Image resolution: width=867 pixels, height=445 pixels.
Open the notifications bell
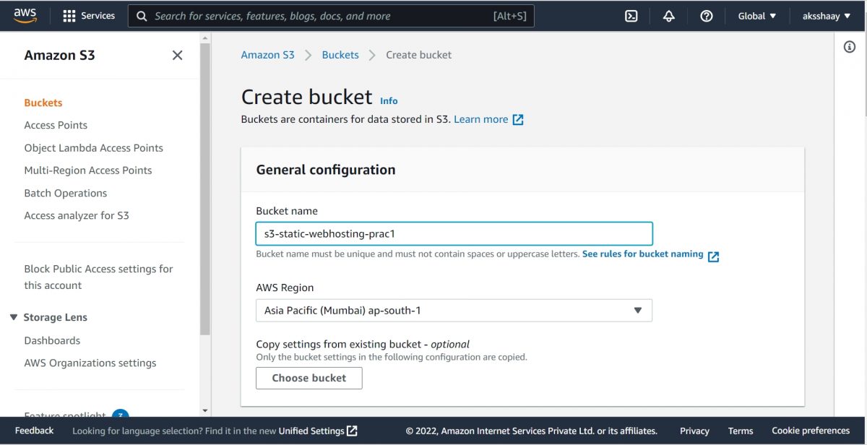point(668,15)
